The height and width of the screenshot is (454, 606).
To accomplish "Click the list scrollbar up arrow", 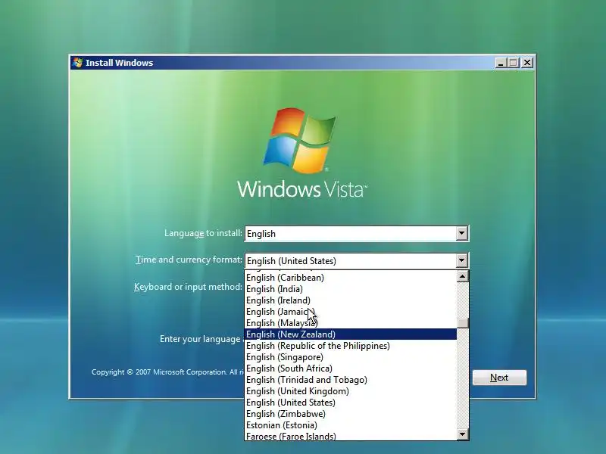I will pyautogui.click(x=463, y=276).
